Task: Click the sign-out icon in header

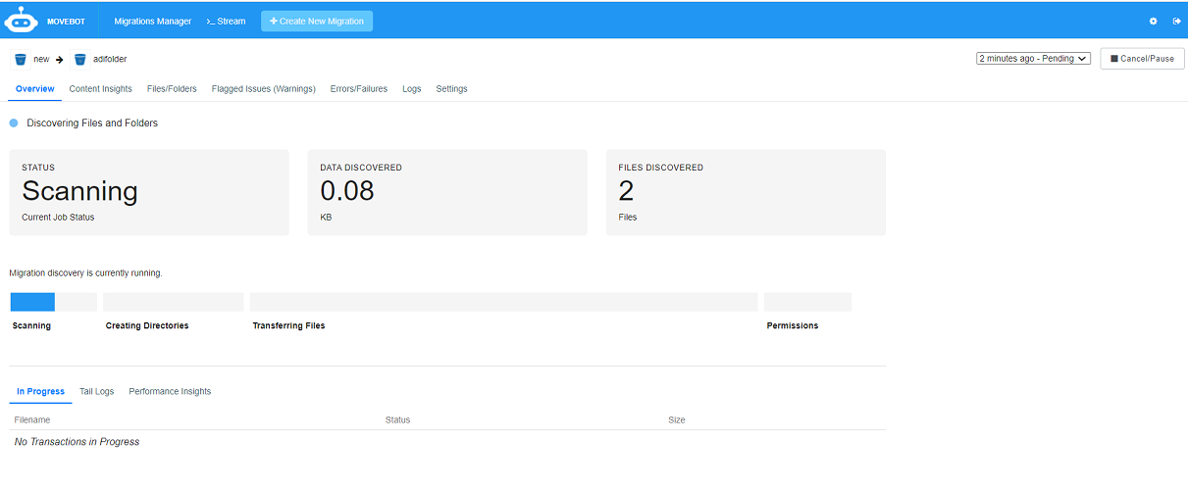Action: click(x=1176, y=21)
